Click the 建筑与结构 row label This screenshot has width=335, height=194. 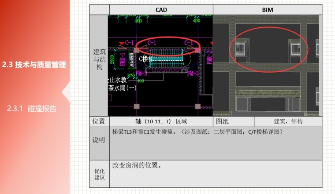pos(99,59)
